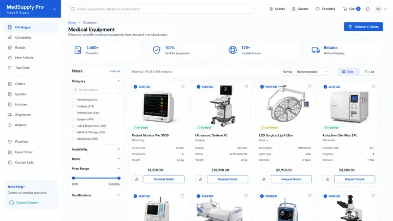Open Returns in the sidebar
Screen dimensions: 393x221
click(31, 125)
